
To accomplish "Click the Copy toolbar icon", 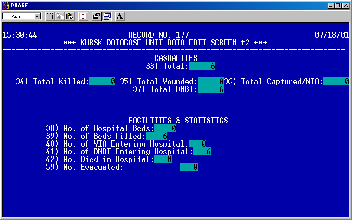I will (x=60, y=16).
